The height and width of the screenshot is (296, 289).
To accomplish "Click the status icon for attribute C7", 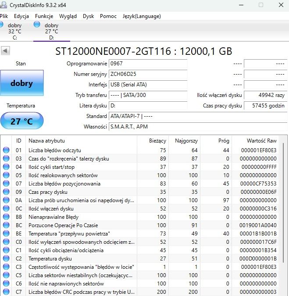I will tap(6, 292).
